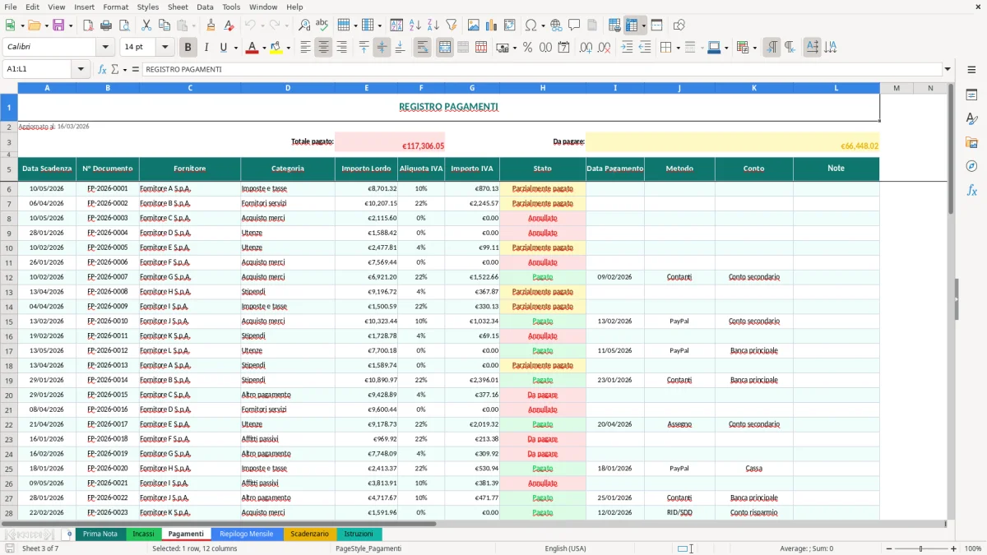Expand background color dropdown arrow
The height and width of the screenshot is (555, 987).
click(289, 48)
